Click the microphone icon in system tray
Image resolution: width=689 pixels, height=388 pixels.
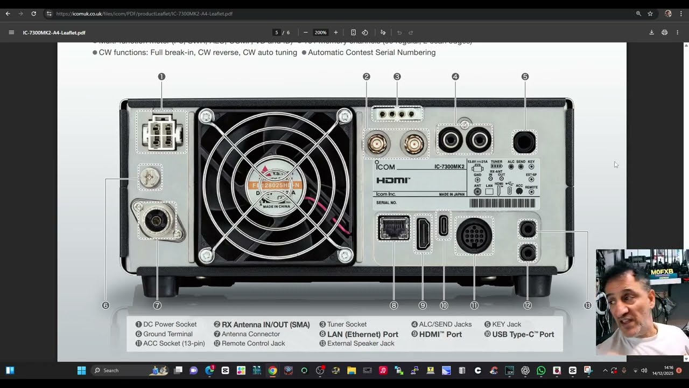tap(624, 370)
